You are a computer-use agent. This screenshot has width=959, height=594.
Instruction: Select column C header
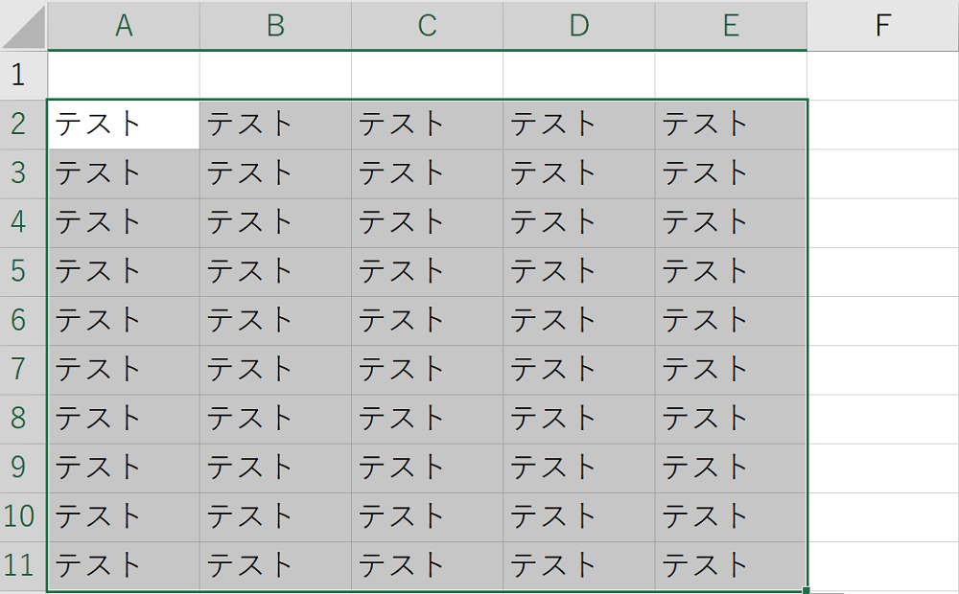click(427, 26)
